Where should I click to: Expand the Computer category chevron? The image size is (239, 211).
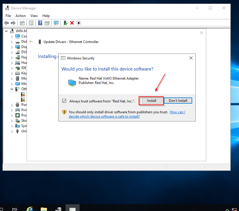point(12,37)
